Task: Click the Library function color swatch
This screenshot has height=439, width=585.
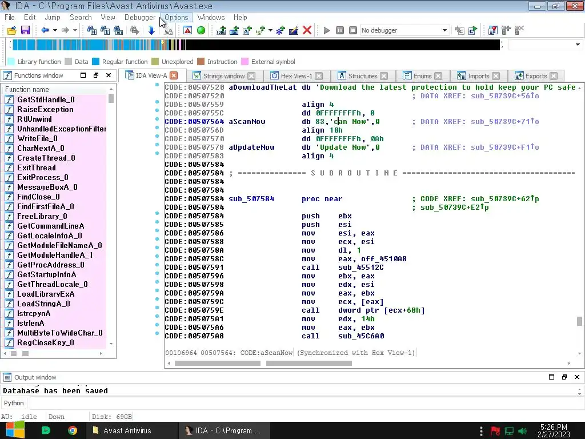Action: 11,62
